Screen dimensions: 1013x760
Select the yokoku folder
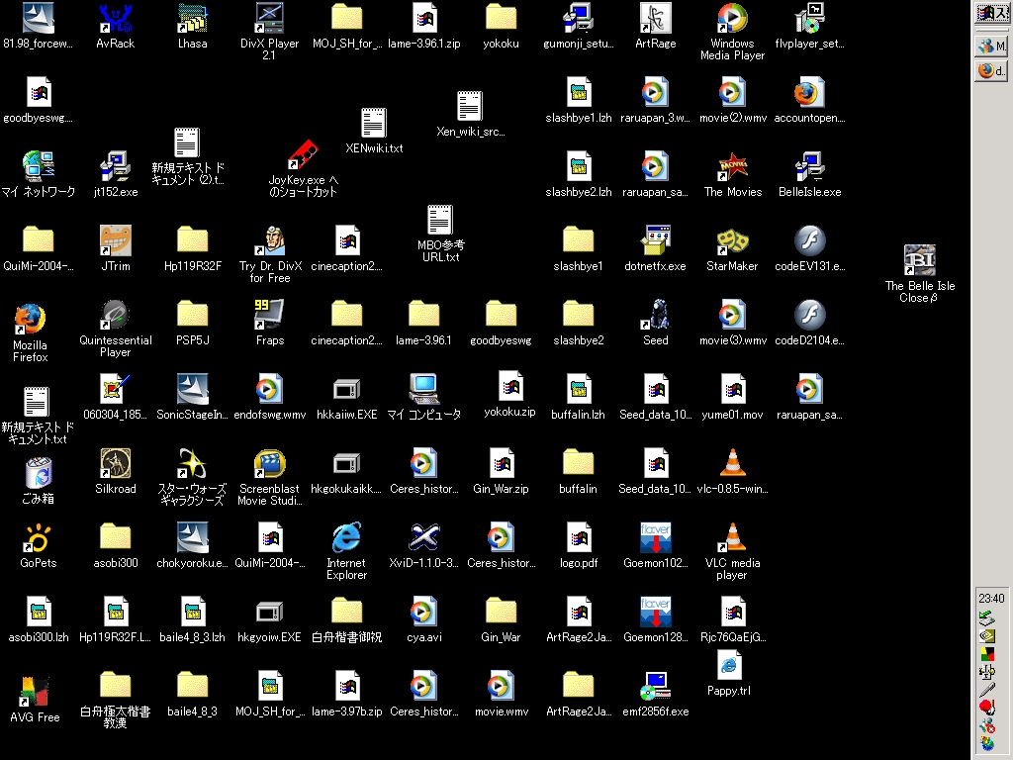[x=501, y=26]
